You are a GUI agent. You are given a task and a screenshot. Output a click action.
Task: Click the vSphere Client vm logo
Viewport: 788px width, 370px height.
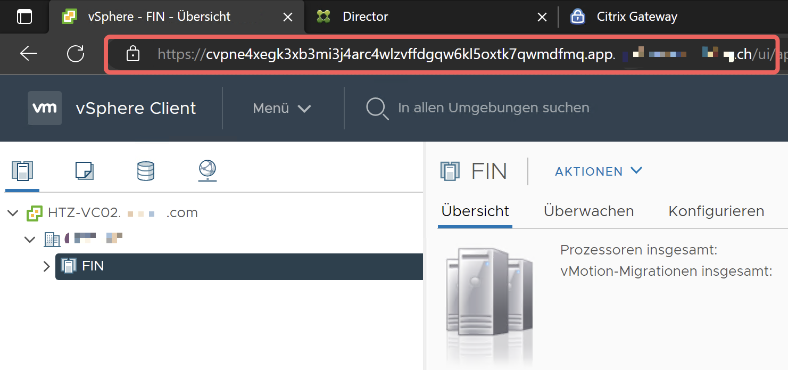pos(45,108)
